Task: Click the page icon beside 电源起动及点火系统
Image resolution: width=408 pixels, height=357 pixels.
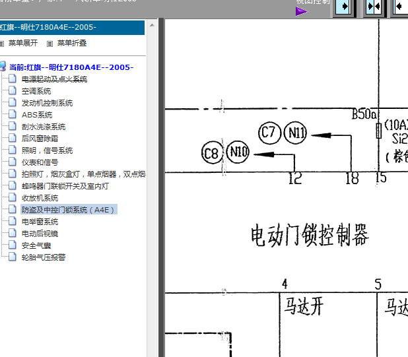Action: (x=13, y=79)
